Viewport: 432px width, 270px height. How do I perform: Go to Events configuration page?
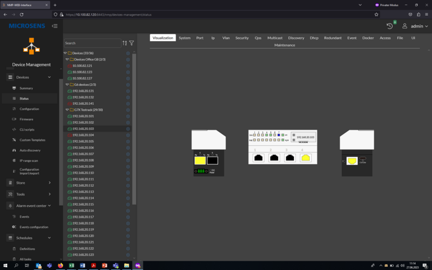[x=33, y=227]
